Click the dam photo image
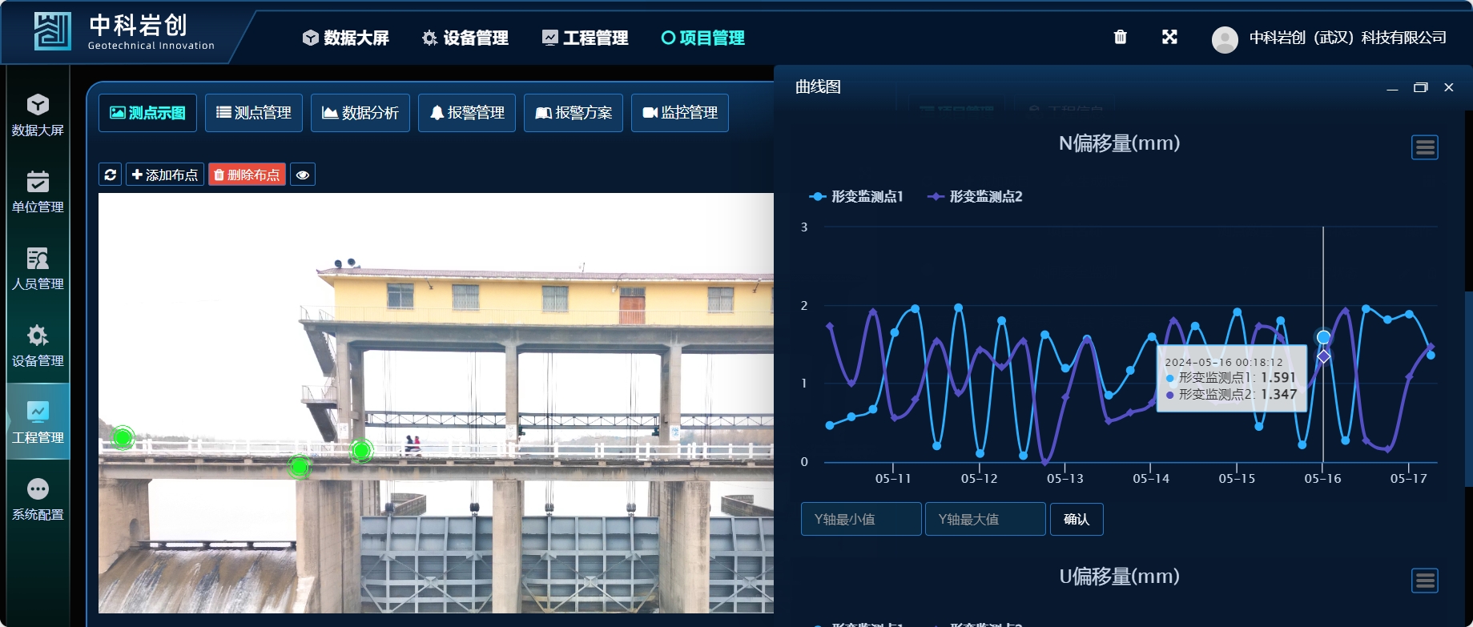 (x=436, y=403)
